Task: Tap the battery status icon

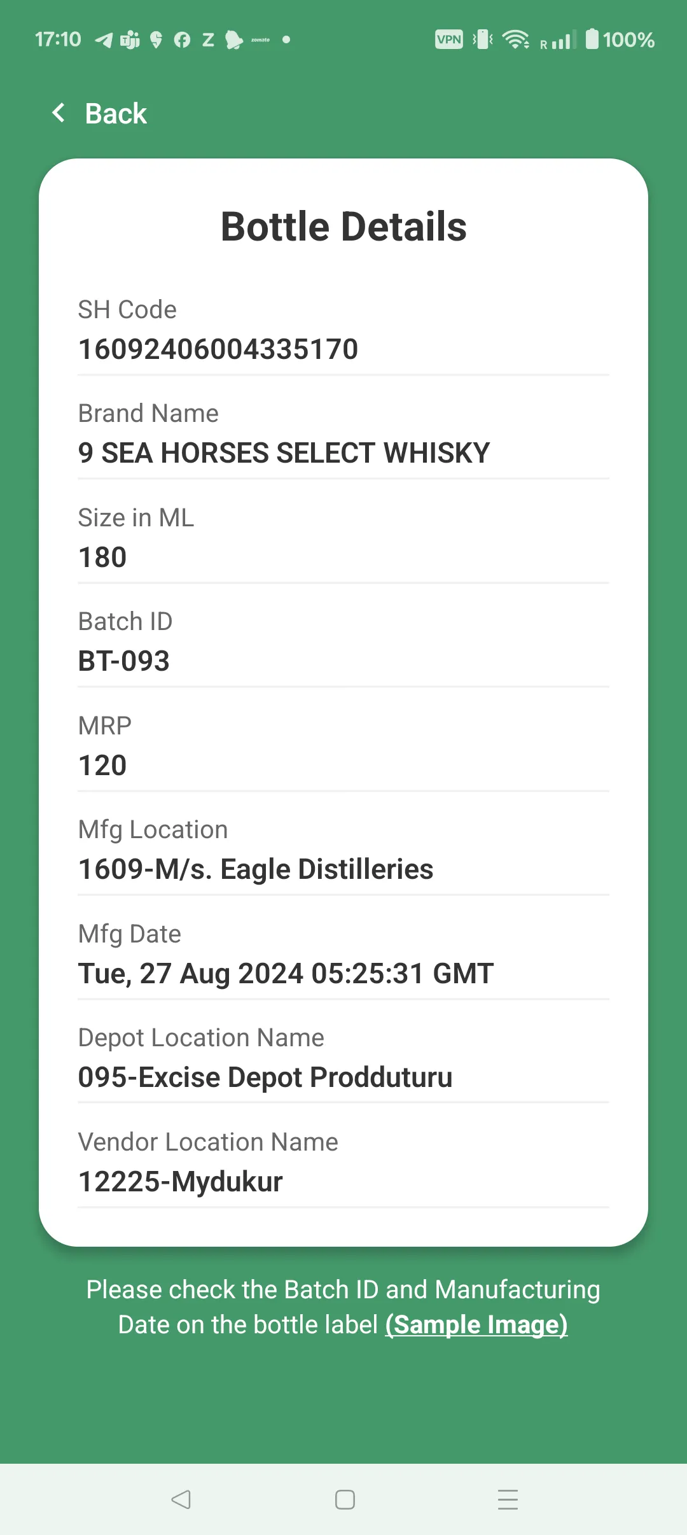Action: 592,39
